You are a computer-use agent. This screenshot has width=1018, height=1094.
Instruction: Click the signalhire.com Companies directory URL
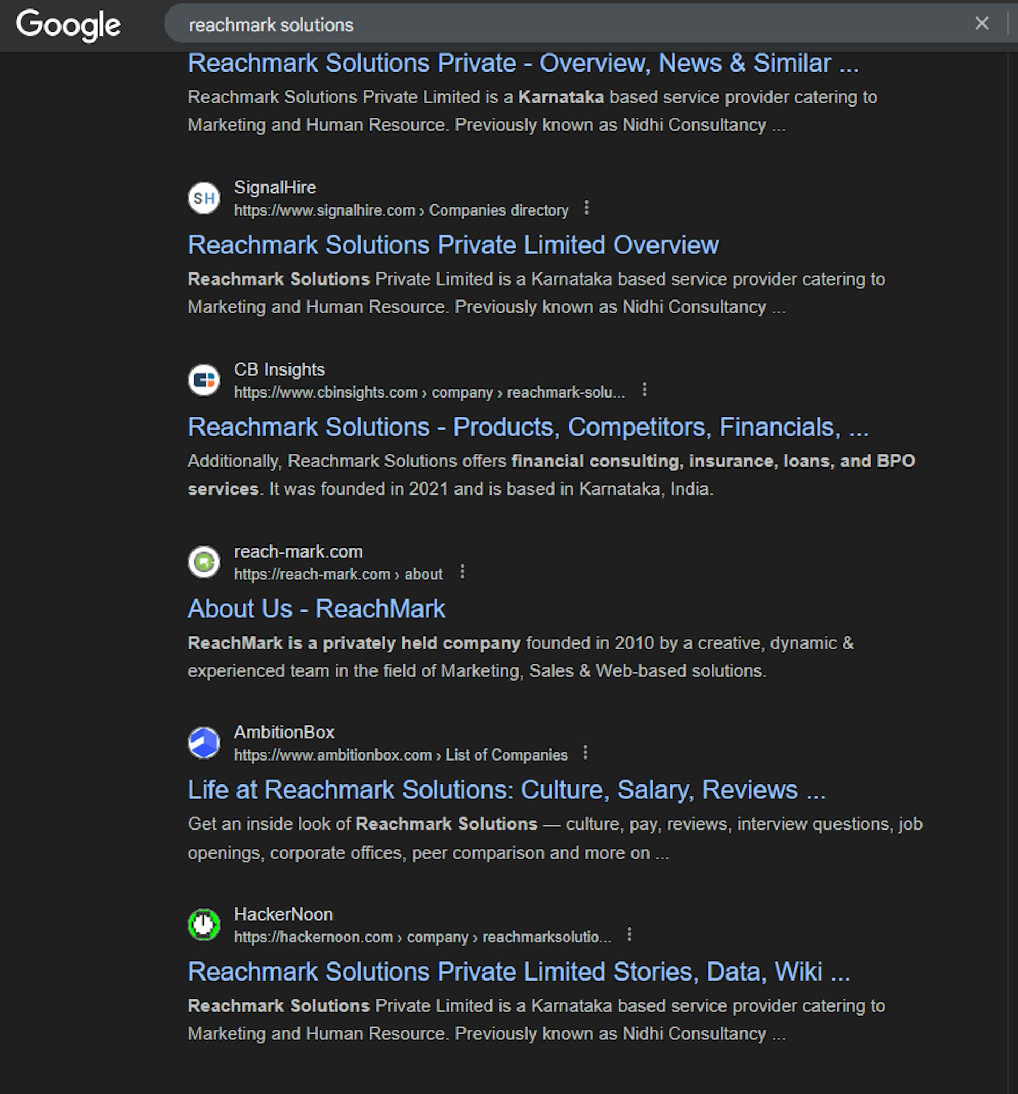(401, 211)
